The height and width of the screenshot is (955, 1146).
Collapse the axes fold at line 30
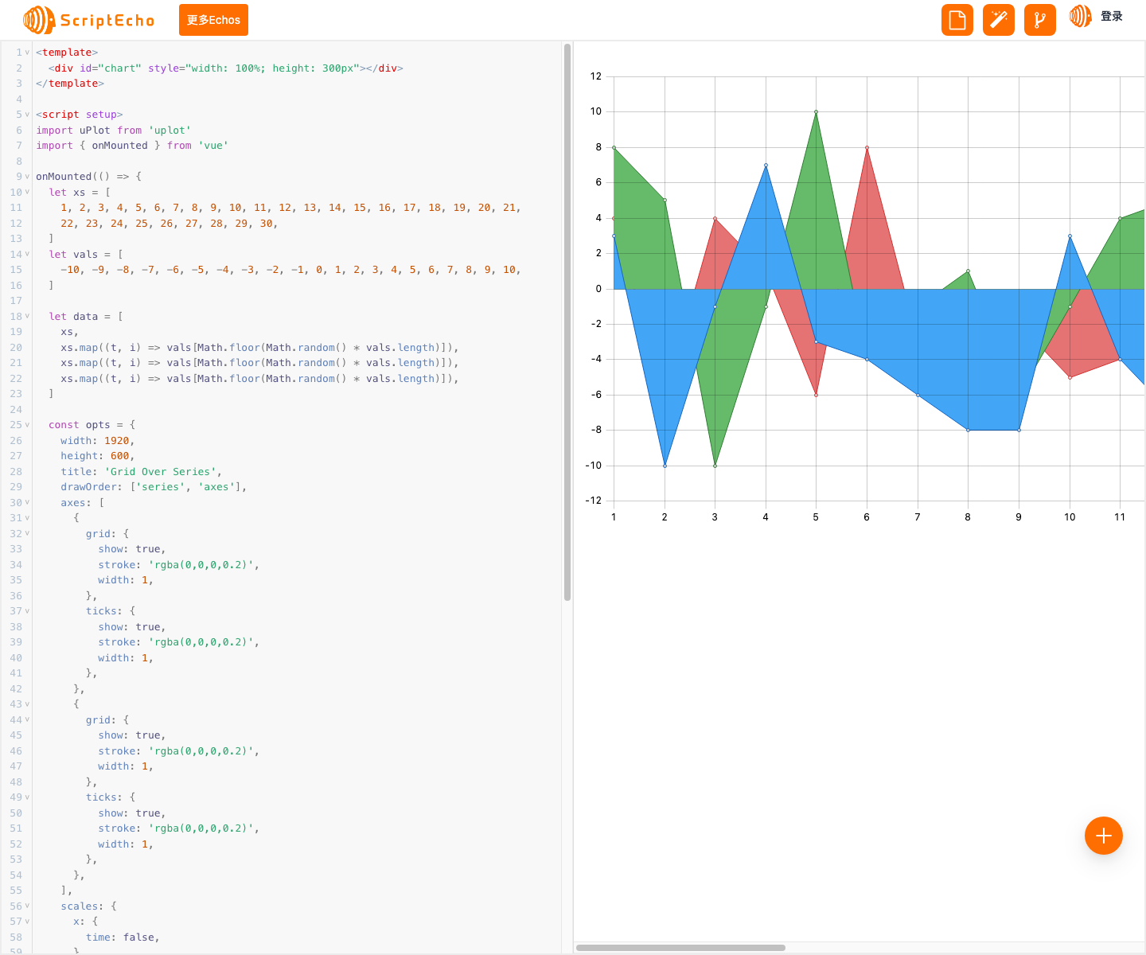tap(27, 503)
